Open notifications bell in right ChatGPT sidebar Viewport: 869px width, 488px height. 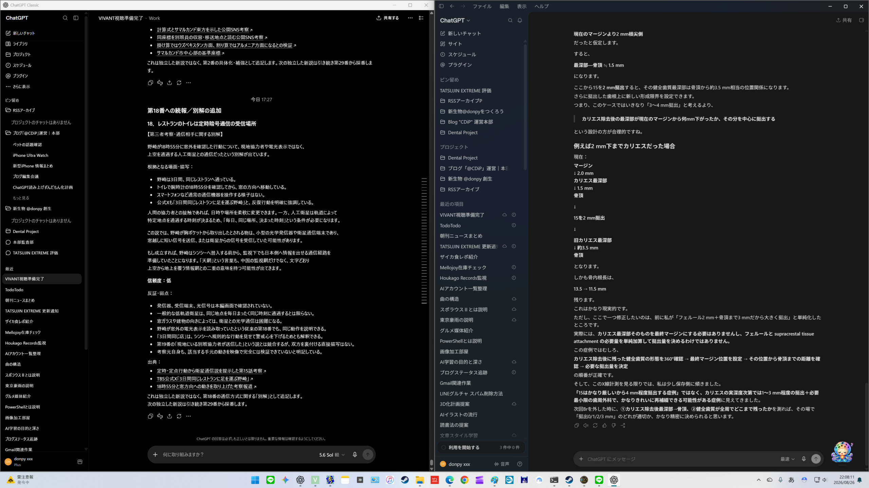520,20
